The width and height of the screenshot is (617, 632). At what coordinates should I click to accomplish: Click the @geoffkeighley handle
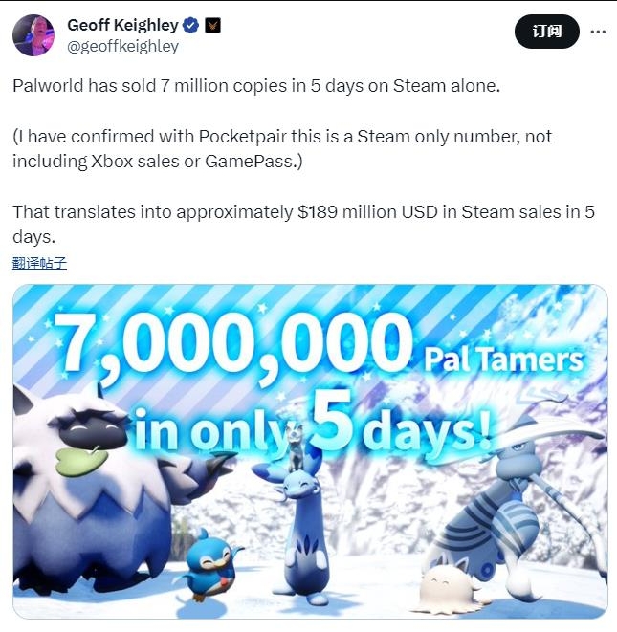[122, 46]
